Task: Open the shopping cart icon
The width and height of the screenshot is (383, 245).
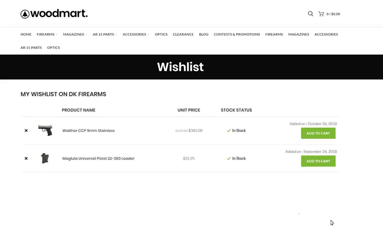Action: coord(321,14)
